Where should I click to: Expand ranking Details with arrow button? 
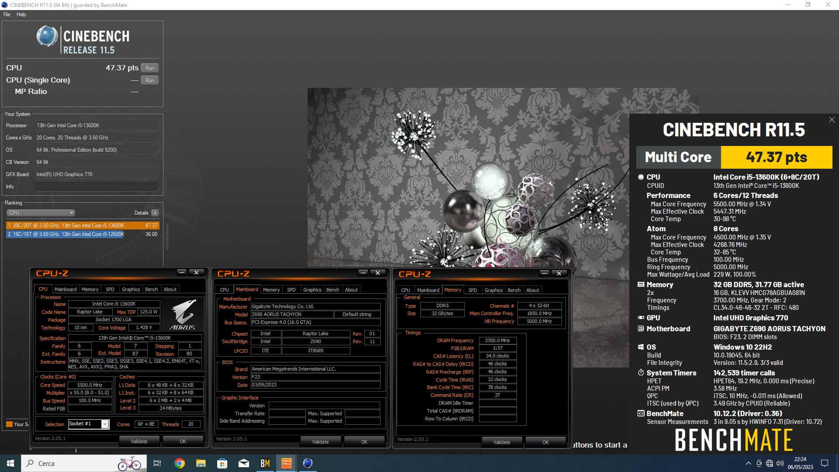pyautogui.click(x=155, y=213)
